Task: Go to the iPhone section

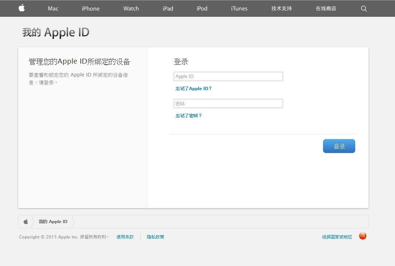Action: point(91,9)
